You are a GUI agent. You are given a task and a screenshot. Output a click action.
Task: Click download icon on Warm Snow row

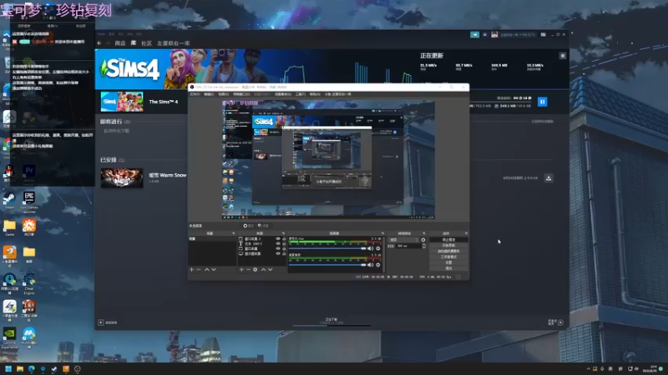[x=549, y=178]
